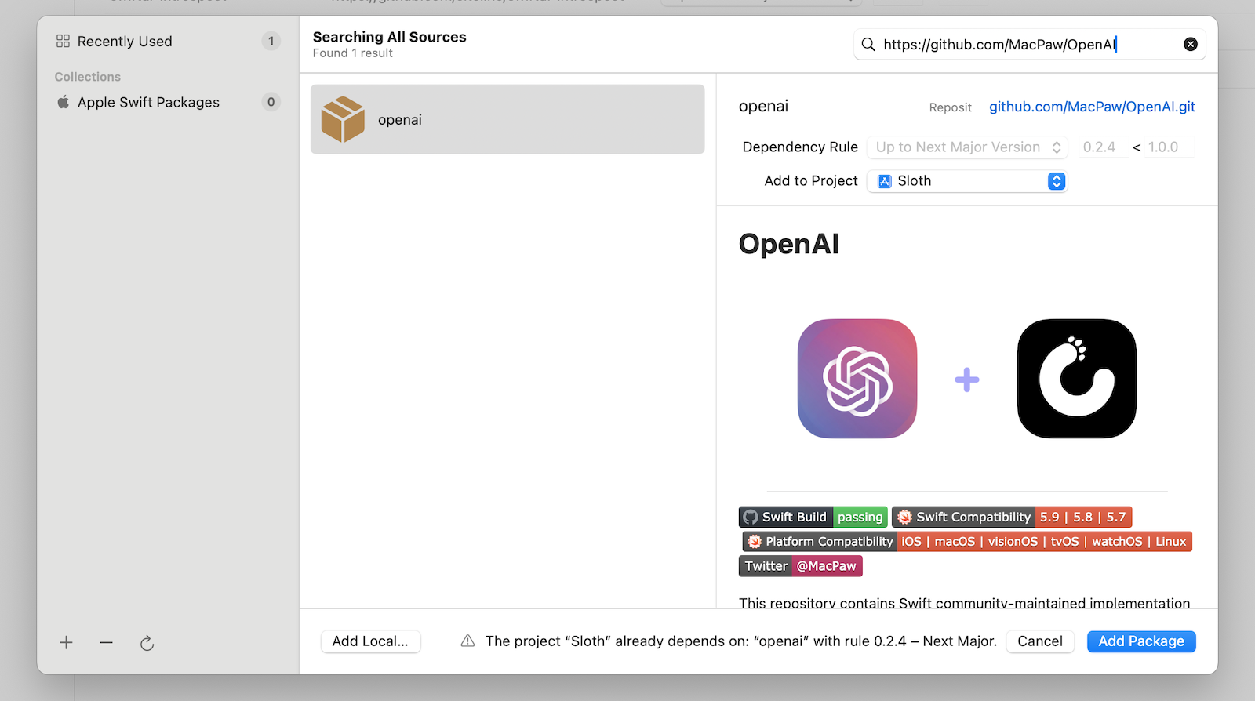The height and width of the screenshot is (701, 1255).
Task: Add a new package collection with plus
Action: (66, 643)
